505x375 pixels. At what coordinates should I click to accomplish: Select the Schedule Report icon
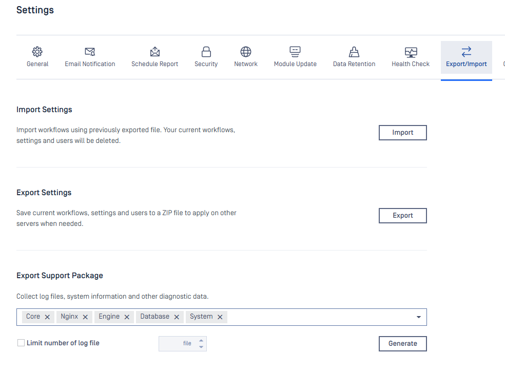pyautogui.click(x=155, y=52)
